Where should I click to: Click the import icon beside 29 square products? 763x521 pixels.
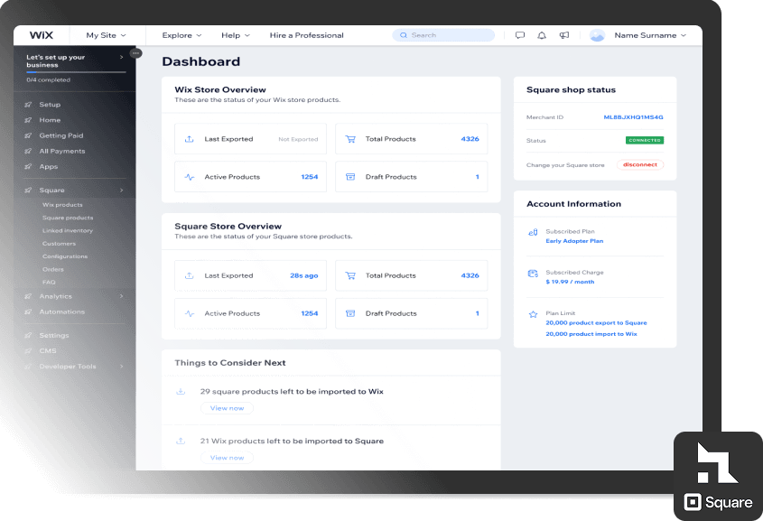(181, 390)
